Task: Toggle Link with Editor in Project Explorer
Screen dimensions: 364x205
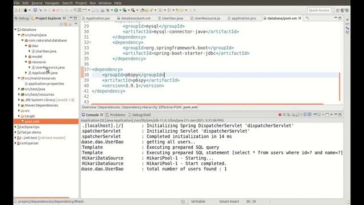Action: coord(66,24)
